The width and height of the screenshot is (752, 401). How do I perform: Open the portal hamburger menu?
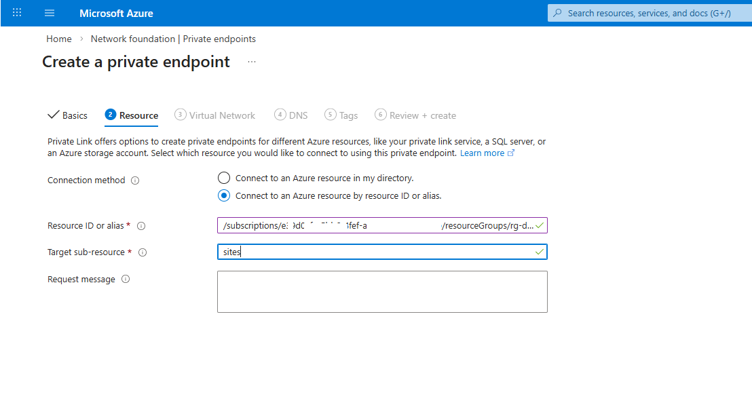(x=49, y=12)
